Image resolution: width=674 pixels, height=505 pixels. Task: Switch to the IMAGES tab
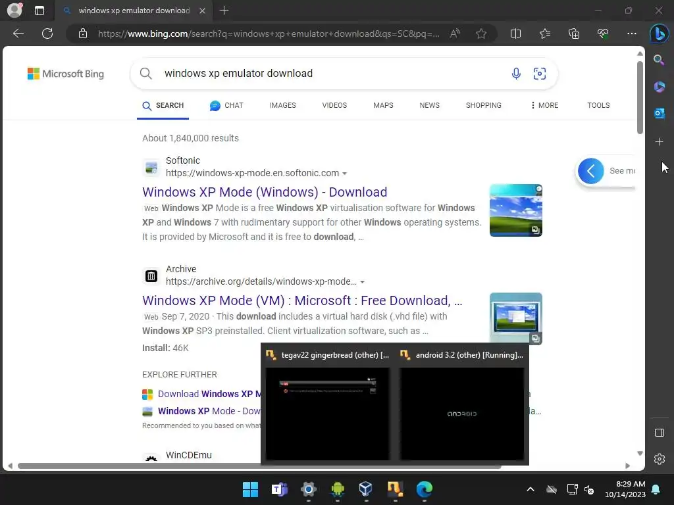(282, 105)
